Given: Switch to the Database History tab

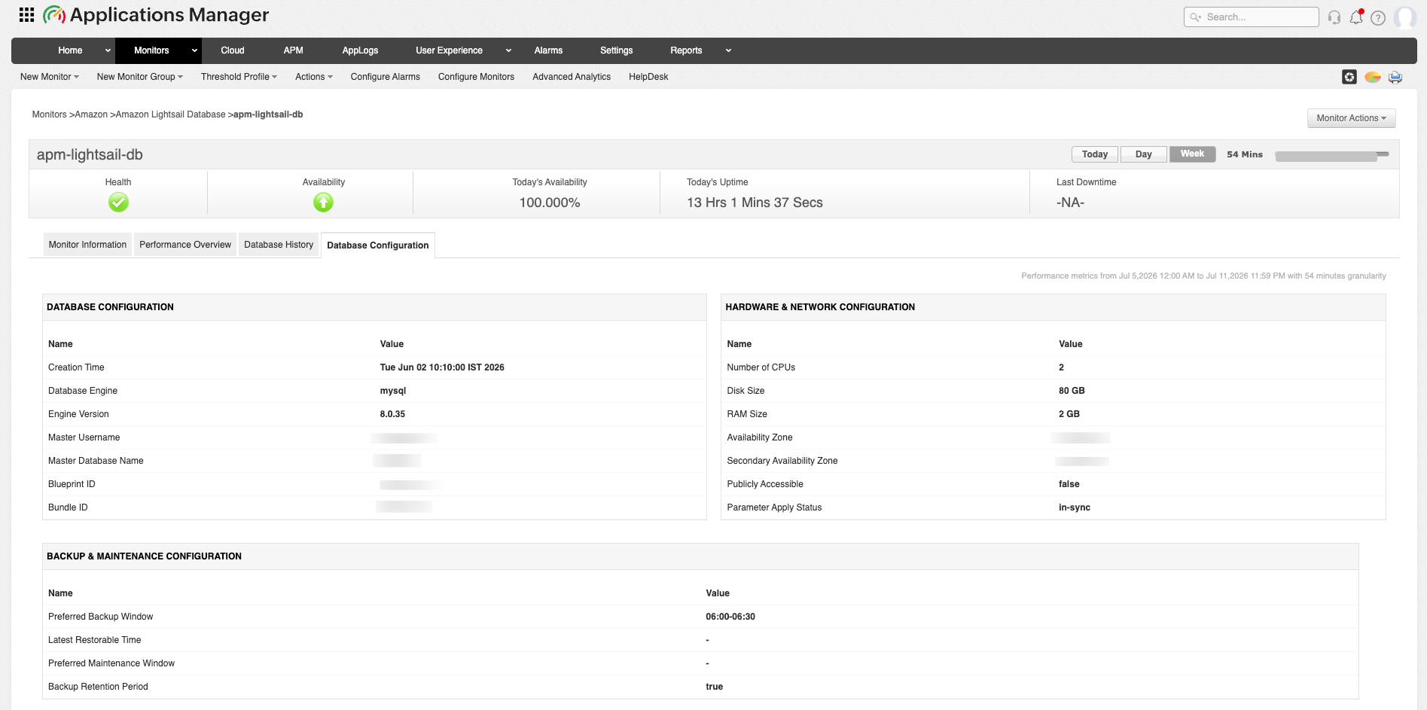Looking at the screenshot, I should (x=279, y=245).
